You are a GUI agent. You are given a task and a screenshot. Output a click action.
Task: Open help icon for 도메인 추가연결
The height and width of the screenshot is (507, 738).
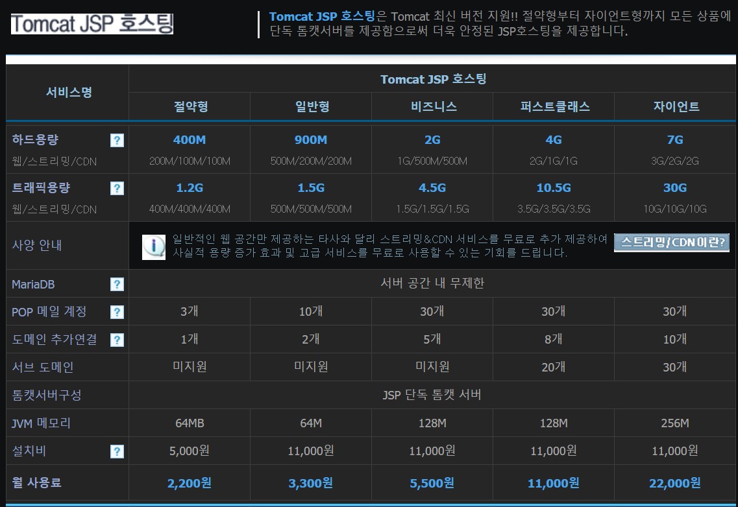pyautogui.click(x=117, y=340)
